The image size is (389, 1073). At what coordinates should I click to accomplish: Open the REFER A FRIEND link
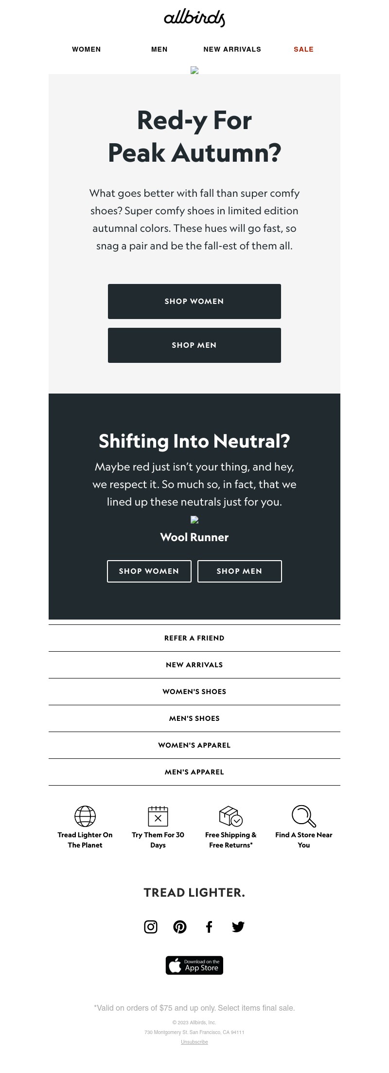[194, 638]
